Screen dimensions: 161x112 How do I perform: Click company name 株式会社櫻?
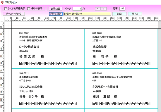point(100,47)
